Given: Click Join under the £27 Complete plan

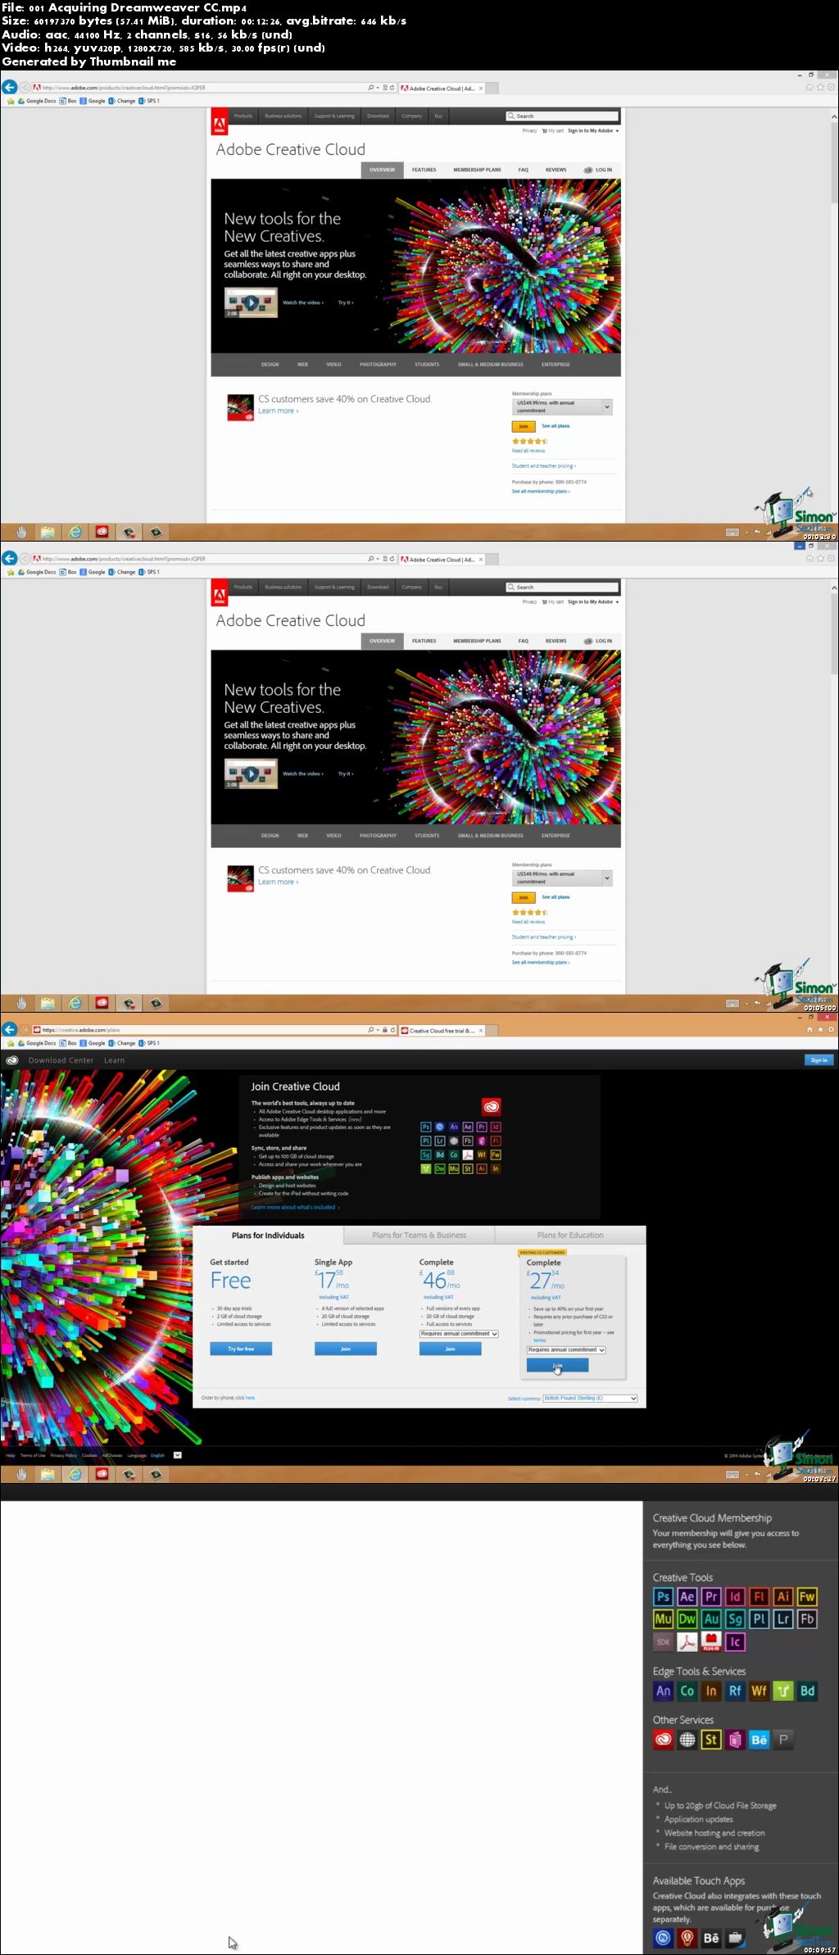Looking at the screenshot, I should coord(557,1365).
